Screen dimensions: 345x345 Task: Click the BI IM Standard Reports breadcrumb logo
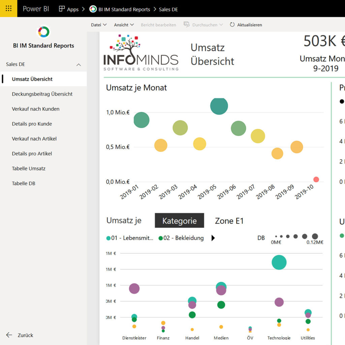(93, 9)
